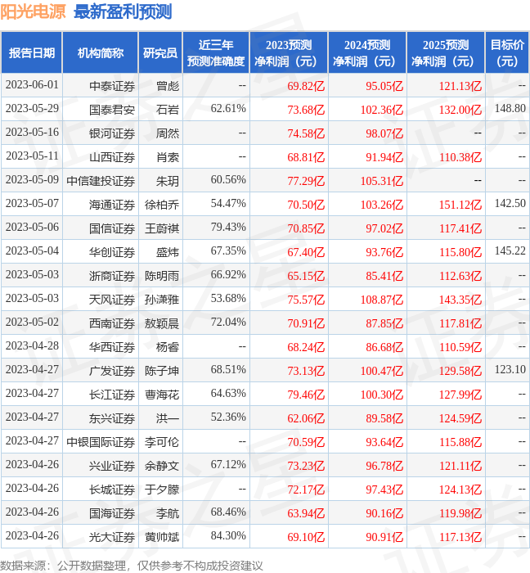Click institution 华创证券

112,252
